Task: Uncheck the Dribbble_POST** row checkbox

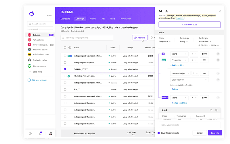Action: click(x=65, y=69)
